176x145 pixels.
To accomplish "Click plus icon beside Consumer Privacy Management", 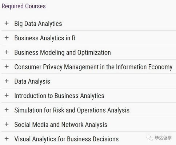I will click(7, 67).
